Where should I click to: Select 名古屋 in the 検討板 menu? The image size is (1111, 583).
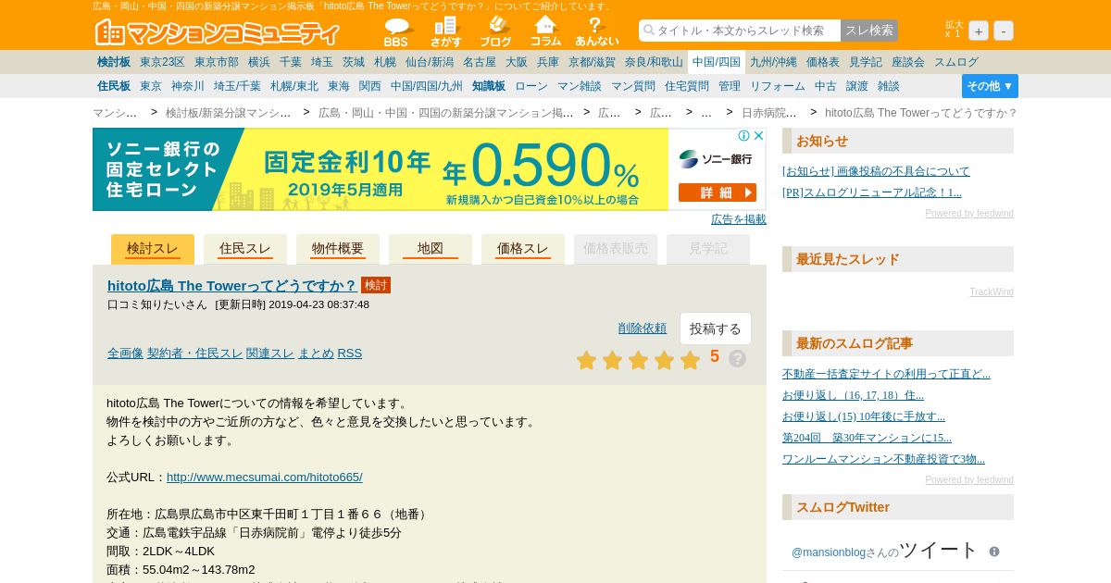[x=480, y=62]
